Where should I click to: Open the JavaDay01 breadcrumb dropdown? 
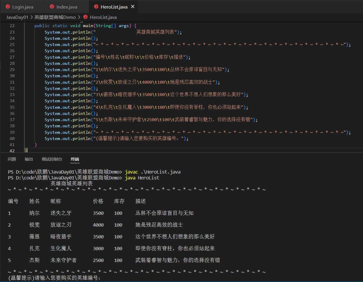17,17
